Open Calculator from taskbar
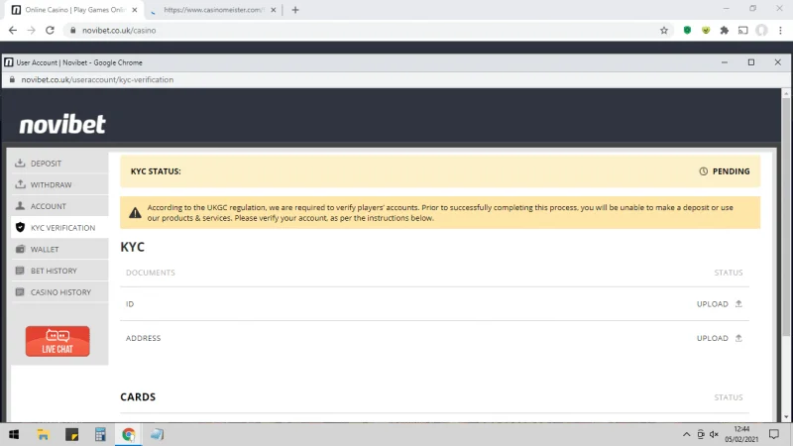This screenshot has width=793, height=446. (x=100, y=434)
